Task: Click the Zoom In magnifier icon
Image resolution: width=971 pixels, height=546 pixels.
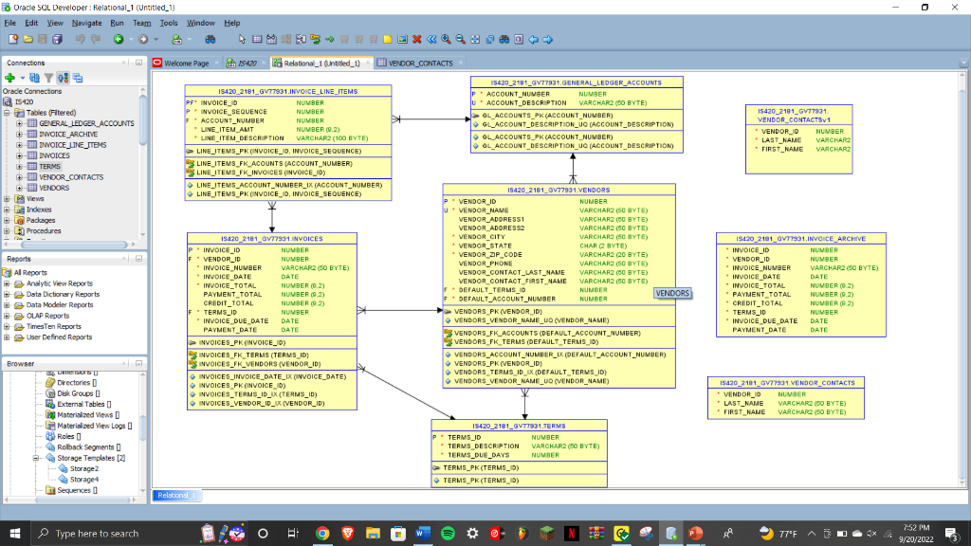Action: [x=447, y=39]
